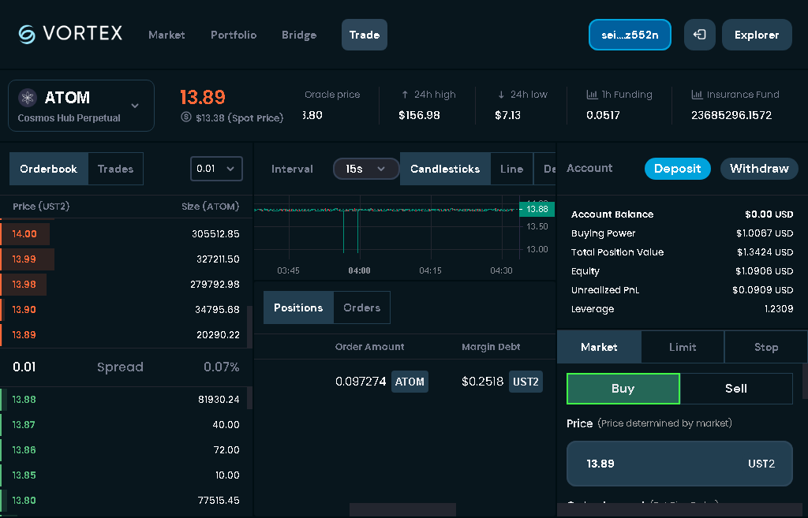
Task: Click the Deposit button
Action: coord(678,169)
